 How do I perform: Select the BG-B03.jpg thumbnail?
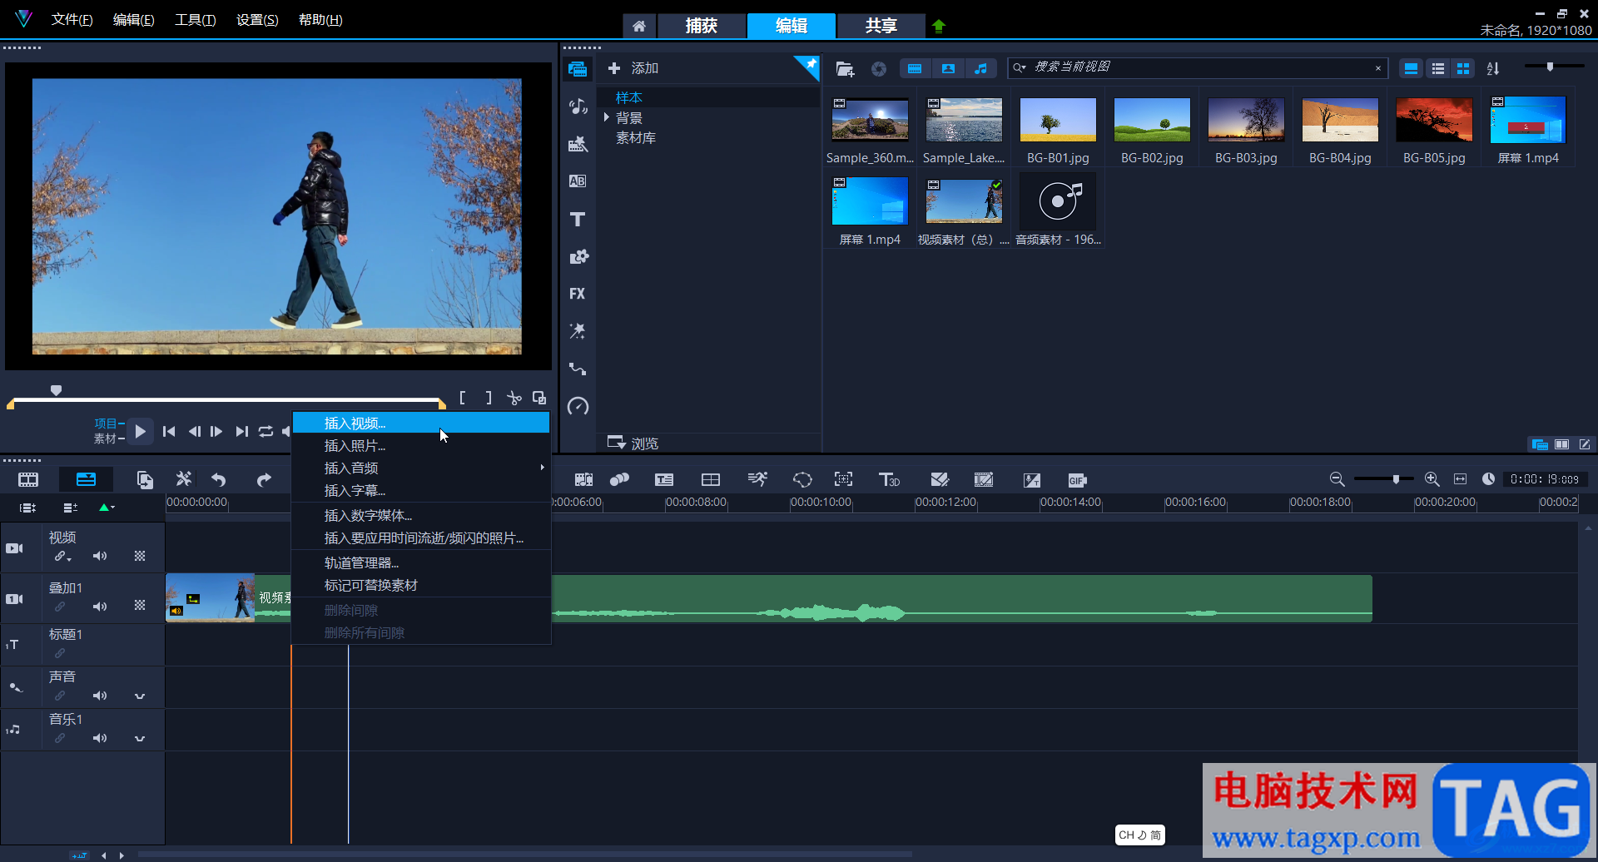click(x=1246, y=120)
